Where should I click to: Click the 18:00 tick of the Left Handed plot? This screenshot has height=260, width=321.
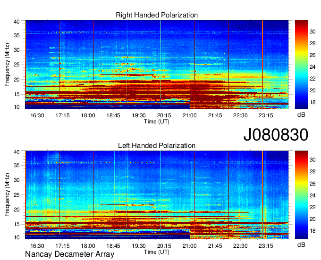(88, 246)
